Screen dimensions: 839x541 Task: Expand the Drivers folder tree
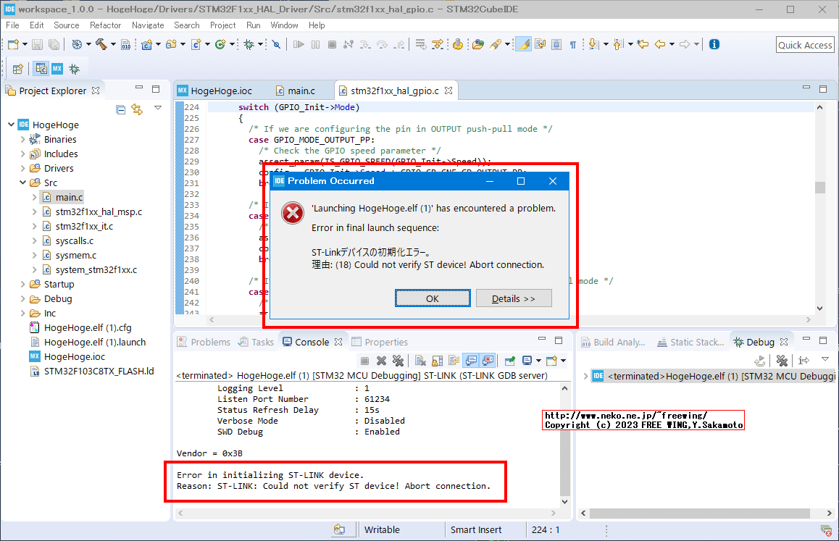pos(24,168)
